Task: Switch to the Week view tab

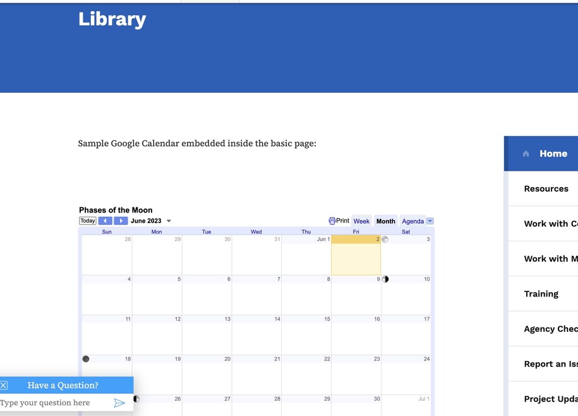Action: 361,221
